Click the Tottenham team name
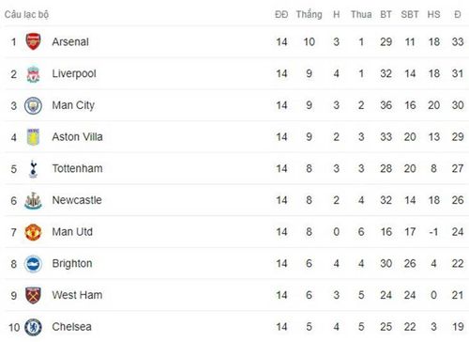Viewport: 469px width, 342px height. (77, 168)
